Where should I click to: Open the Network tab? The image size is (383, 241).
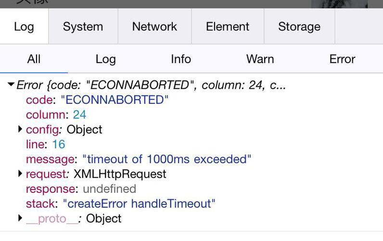click(x=154, y=27)
